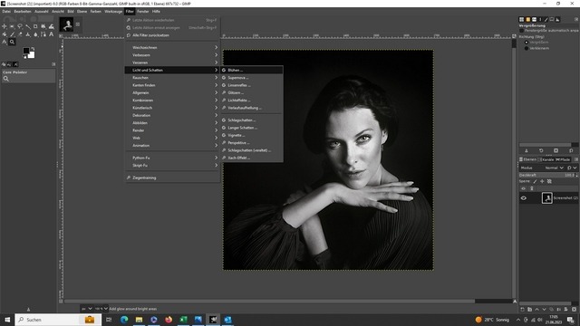The height and width of the screenshot is (326, 580).
Task: Choose Vignette filter entry
Action: point(252,135)
